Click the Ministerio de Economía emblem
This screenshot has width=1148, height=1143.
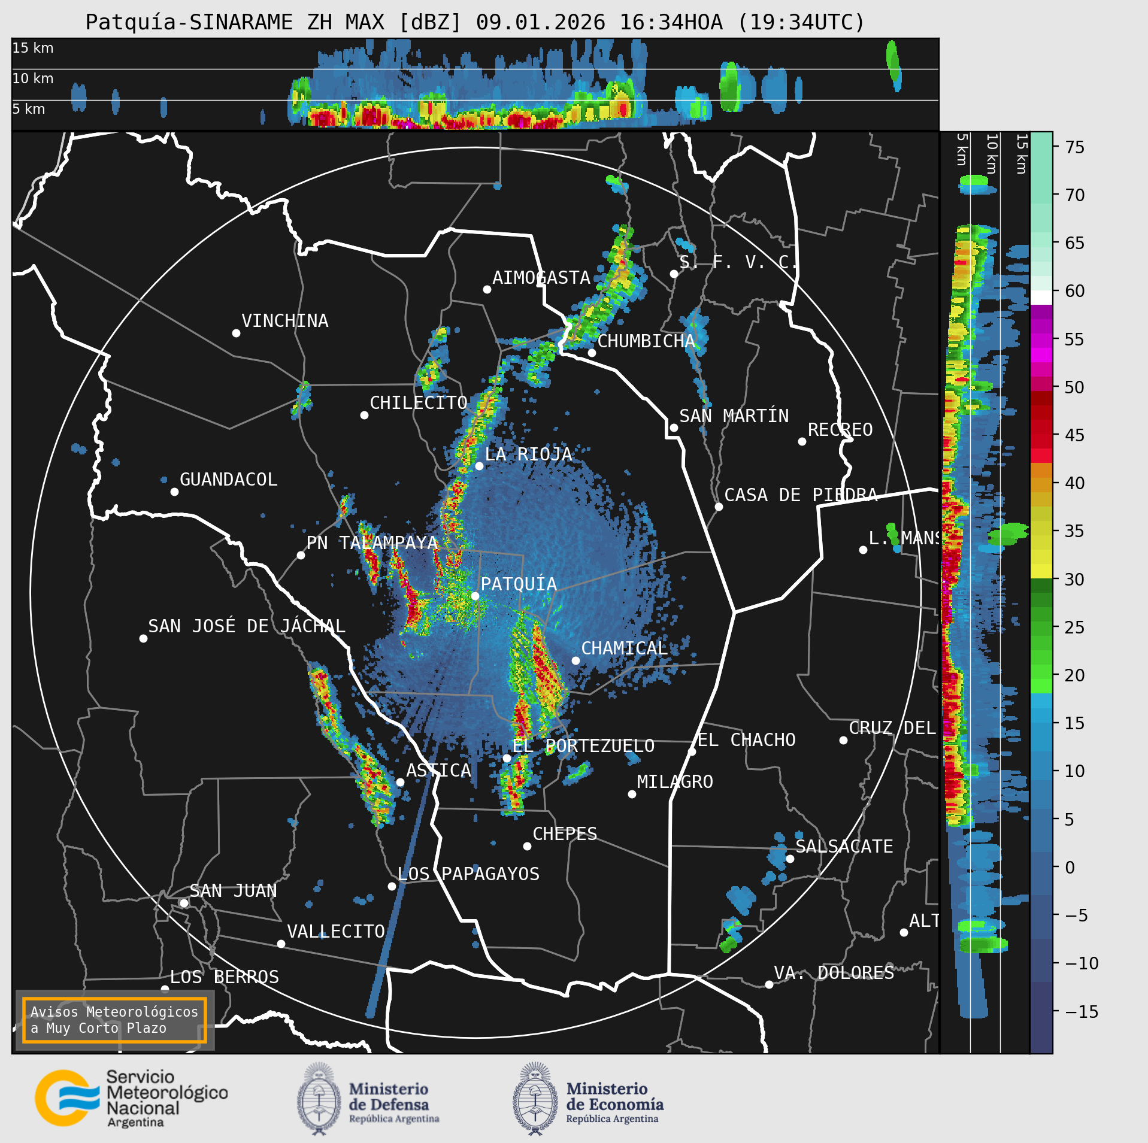[535, 1099]
